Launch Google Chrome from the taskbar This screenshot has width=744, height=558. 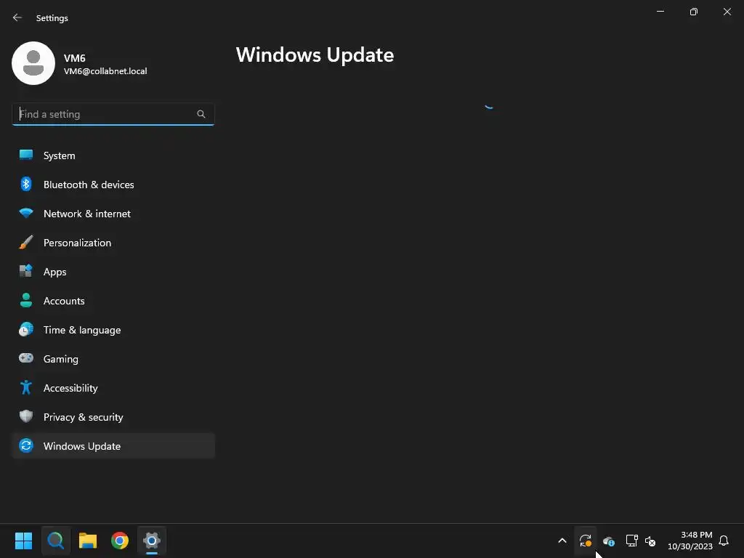[120, 541]
